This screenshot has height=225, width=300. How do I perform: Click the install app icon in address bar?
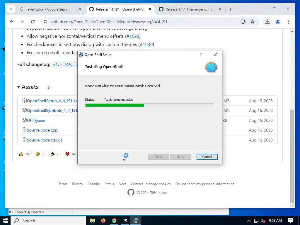tap(243, 22)
